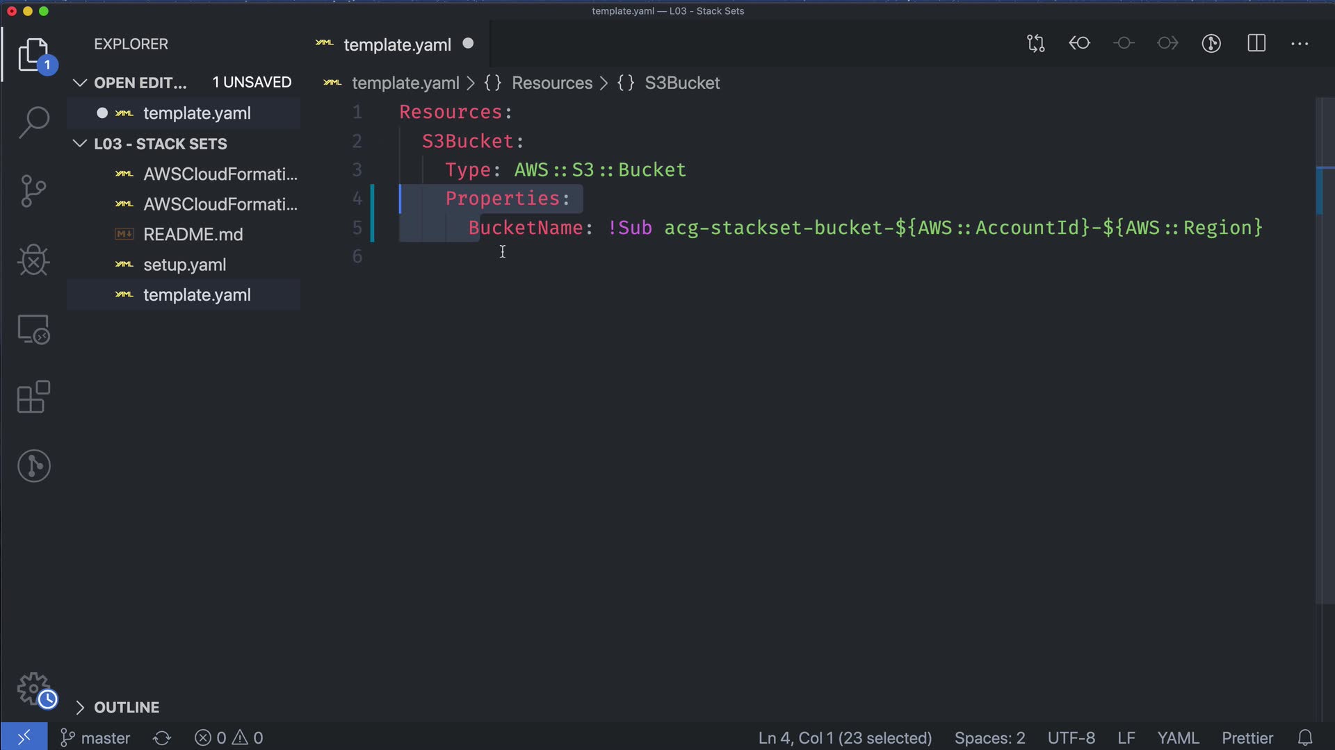Select the template.yaml editor tab
Viewport: 1335px width, 750px height.
point(397,44)
